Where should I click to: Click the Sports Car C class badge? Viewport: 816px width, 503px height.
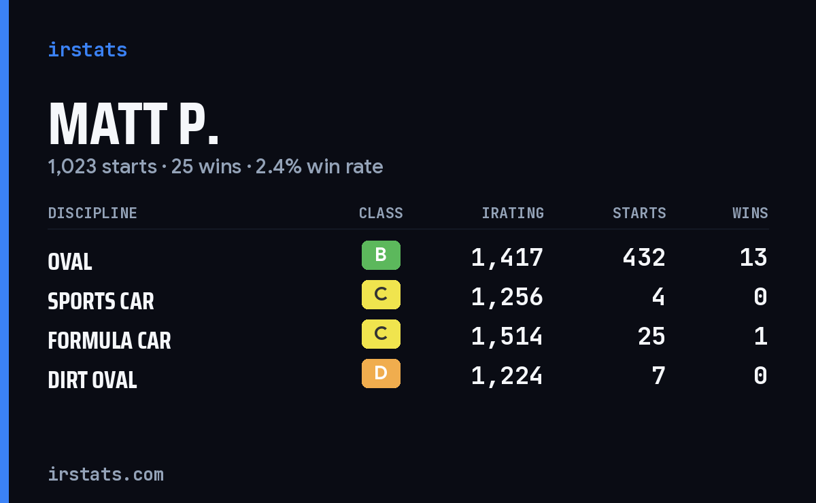pos(381,294)
